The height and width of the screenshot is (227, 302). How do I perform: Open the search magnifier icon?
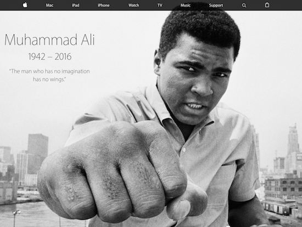(x=244, y=5)
